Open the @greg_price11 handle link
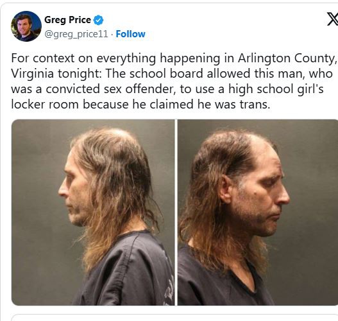Screen dimensions: 338x321 click(x=76, y=34)
